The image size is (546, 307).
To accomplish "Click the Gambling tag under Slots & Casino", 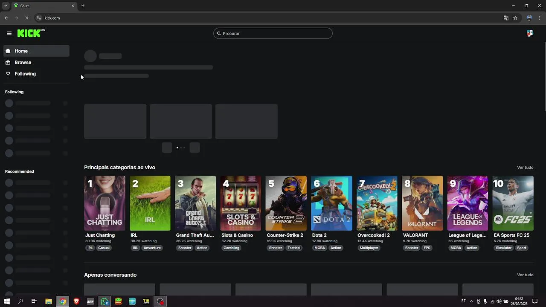I will 231,248.
